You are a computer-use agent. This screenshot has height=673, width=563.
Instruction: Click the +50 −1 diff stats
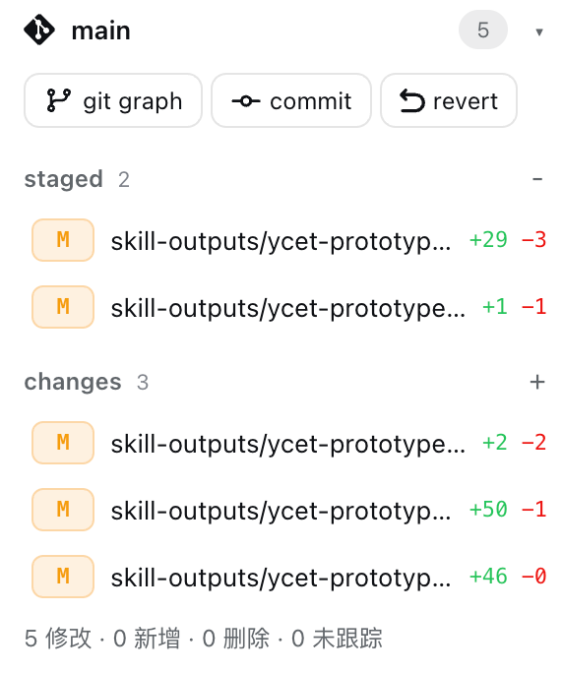tap(508, 510)
